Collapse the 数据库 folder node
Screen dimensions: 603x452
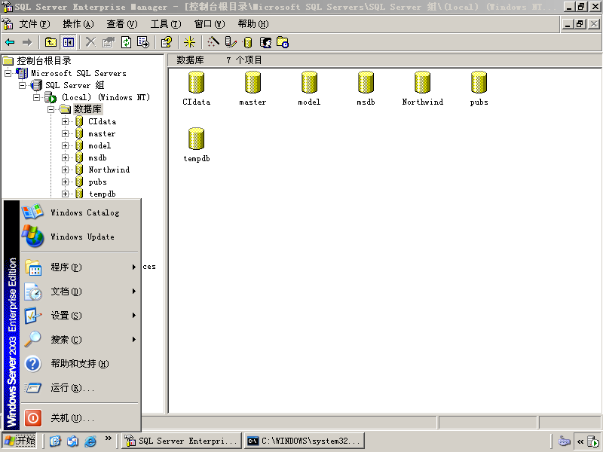point(51,109)
